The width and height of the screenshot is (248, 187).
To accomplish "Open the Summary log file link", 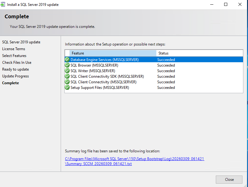I will (x=134, y=159).
